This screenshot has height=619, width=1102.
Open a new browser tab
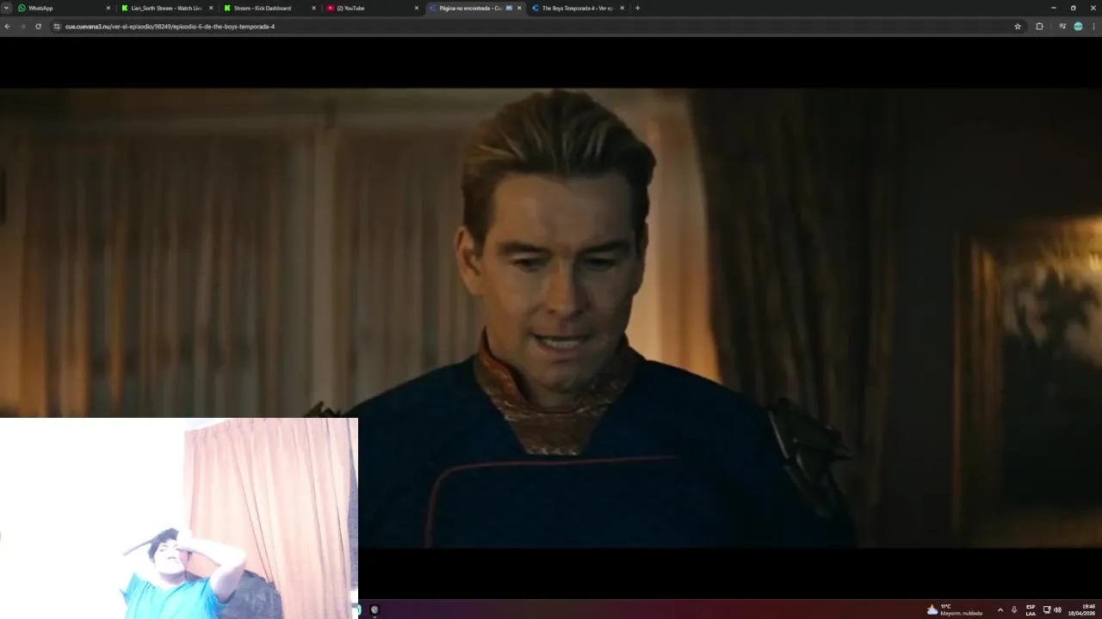[637, 8]
